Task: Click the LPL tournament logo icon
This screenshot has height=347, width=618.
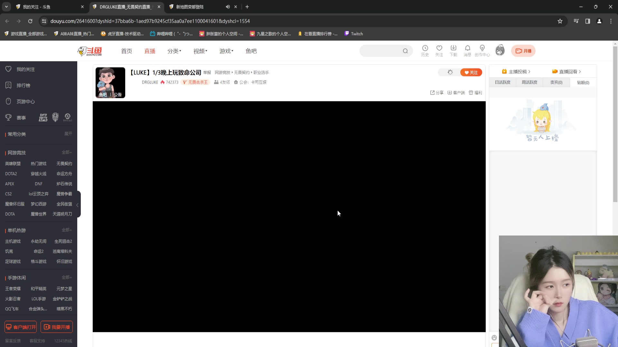Action: click(43, 118)
